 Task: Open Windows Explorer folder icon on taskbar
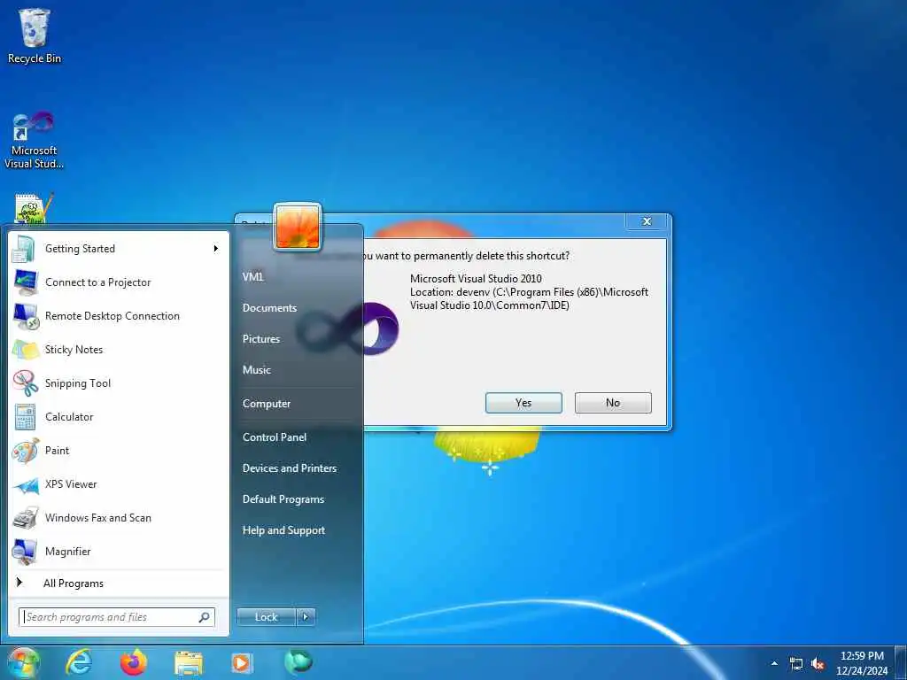point(189,663)
